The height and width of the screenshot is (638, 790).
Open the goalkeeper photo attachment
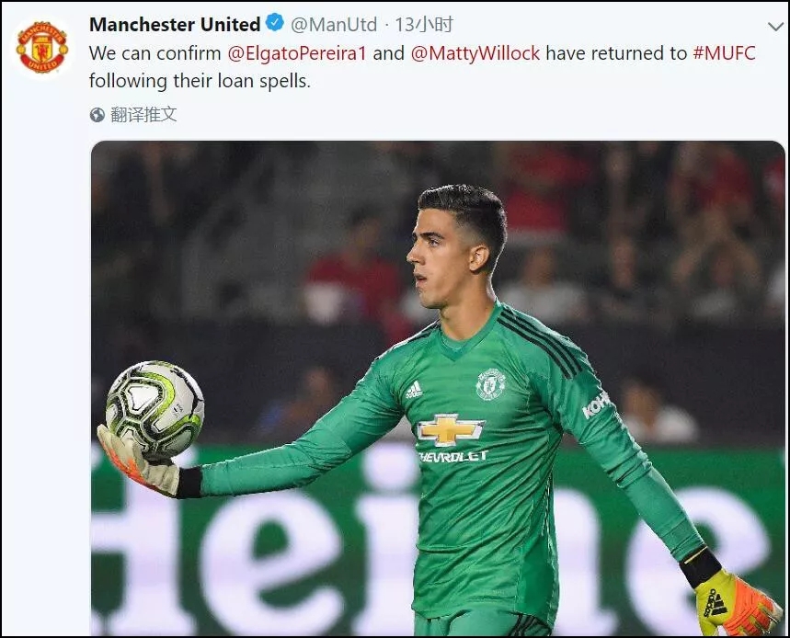coord(438,388)
